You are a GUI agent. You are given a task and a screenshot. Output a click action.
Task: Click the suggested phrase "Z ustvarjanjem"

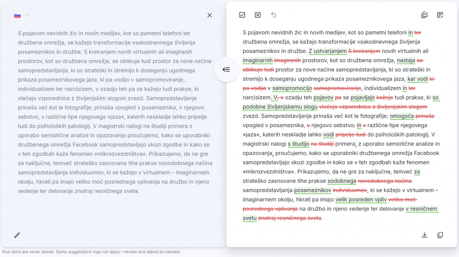(x=328, y=51)
